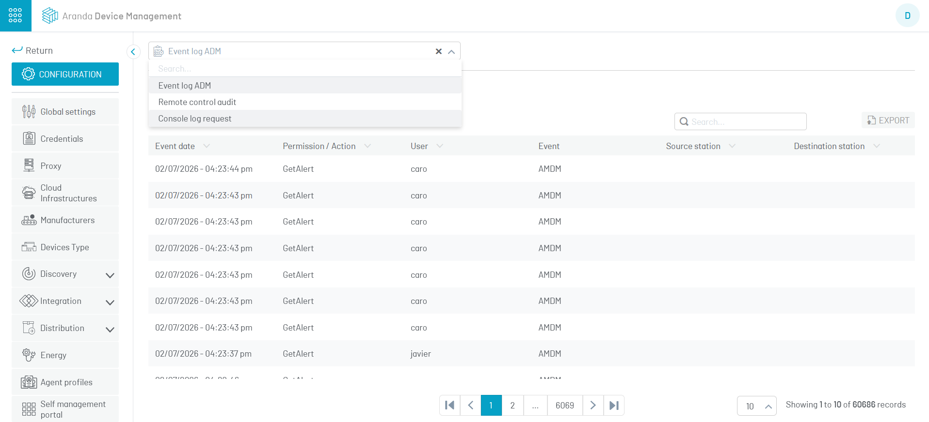Open Energy section label

[53, 355]
